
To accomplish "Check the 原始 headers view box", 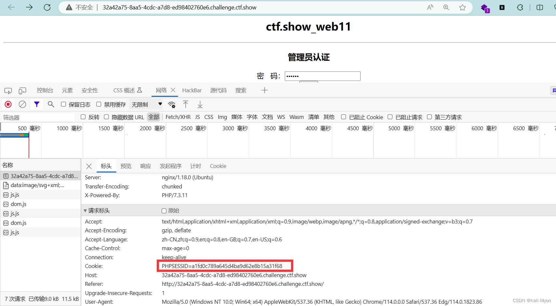I will tap(164, 210).
